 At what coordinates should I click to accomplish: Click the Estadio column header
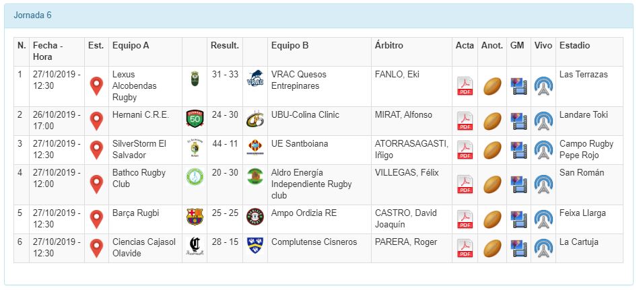574,46
